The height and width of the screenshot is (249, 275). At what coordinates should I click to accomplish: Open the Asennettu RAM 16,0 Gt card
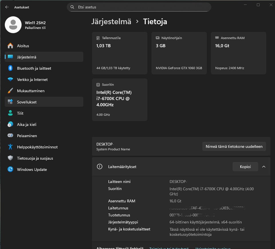(x=238, y=53)
